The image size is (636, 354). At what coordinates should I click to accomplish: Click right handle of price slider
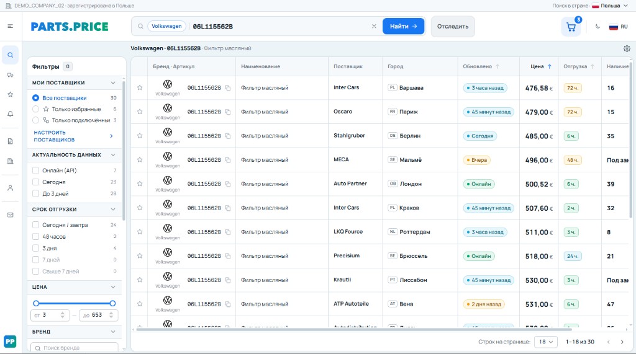(112, 303)
